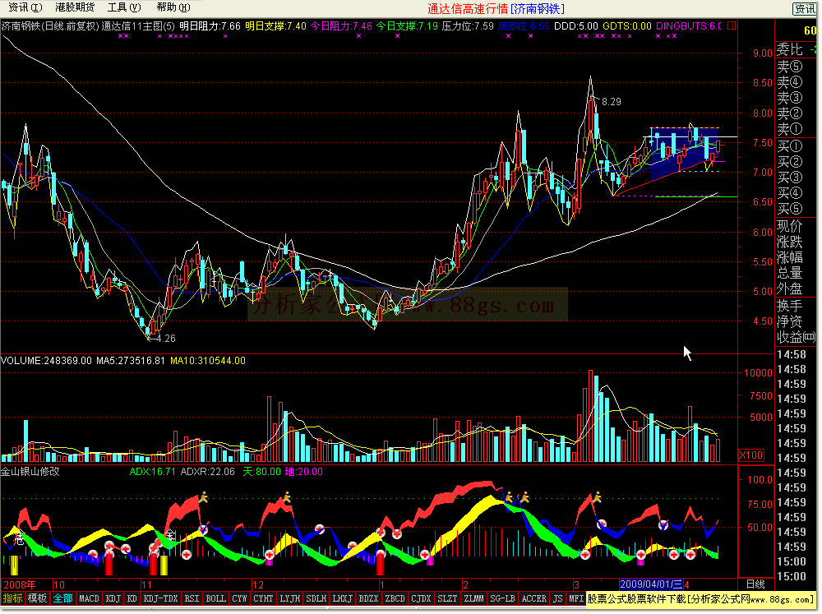Click the 卖⑤ row in quote panel
822x614 pixels.
(x=789, y=66)
